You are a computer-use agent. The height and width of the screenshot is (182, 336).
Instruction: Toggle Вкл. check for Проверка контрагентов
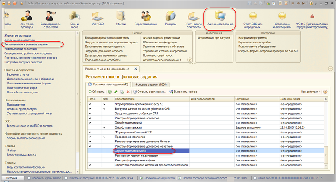(x=105, y=137)
